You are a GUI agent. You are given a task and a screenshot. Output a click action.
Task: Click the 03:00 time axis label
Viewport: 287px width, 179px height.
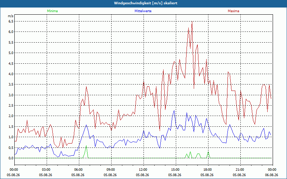47,170
